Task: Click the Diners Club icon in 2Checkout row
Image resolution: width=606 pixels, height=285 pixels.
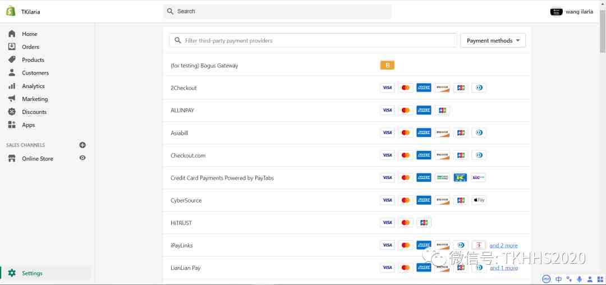Action: point(479,88)
